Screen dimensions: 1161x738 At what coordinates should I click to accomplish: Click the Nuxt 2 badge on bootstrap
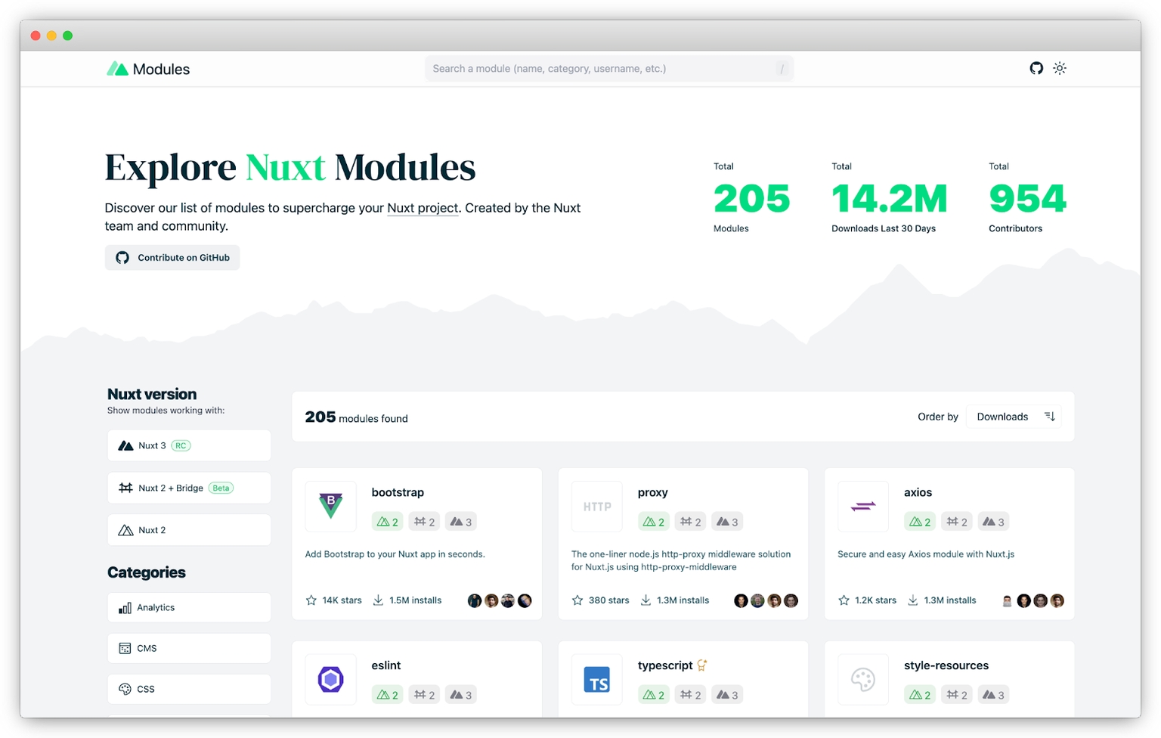click(x=387, y=522)
